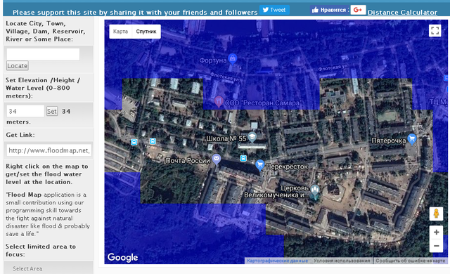
Task: Switch map to Карта view
Action: coord(120,31)
